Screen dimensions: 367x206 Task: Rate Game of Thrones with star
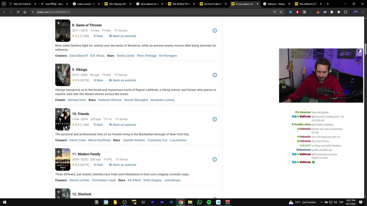click(x=98, y=36)
